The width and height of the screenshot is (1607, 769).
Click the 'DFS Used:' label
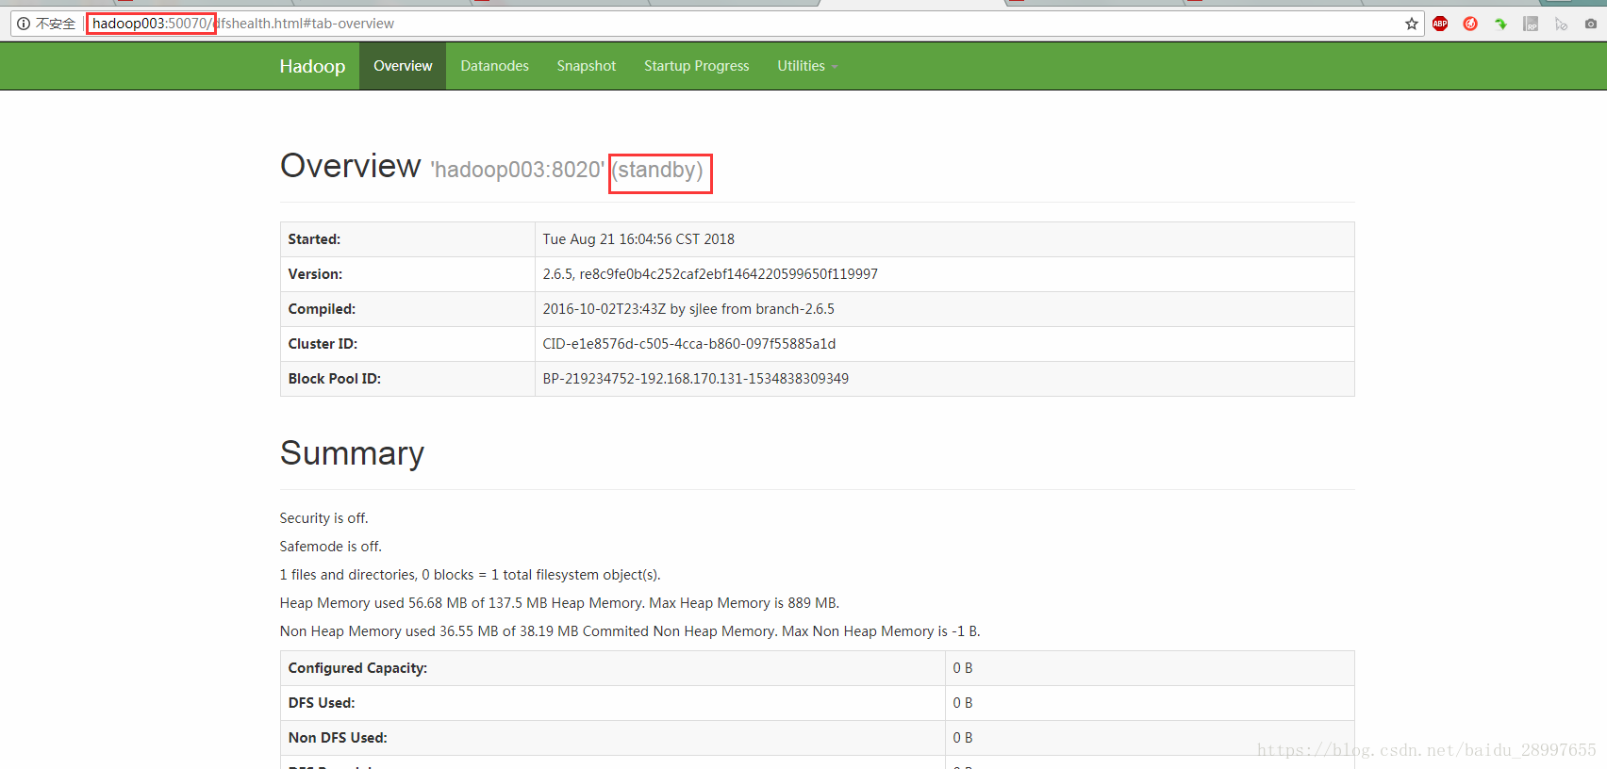click(322, 703)
